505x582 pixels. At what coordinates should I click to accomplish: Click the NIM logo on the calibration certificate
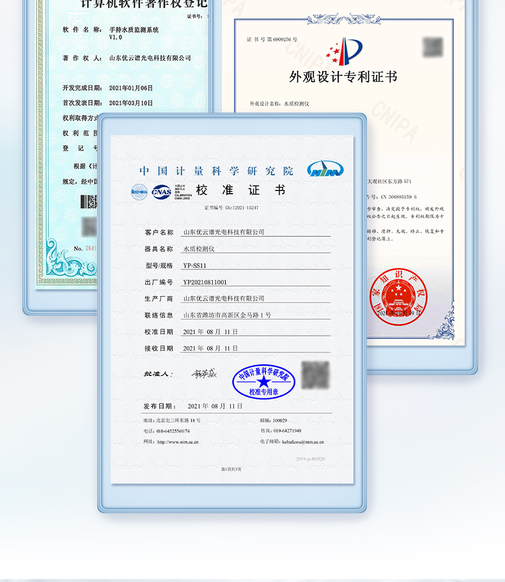click(325, 168)
